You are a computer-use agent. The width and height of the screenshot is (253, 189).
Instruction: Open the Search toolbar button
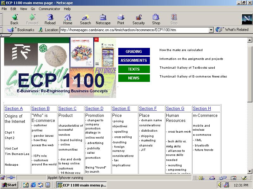click(85, 19)
